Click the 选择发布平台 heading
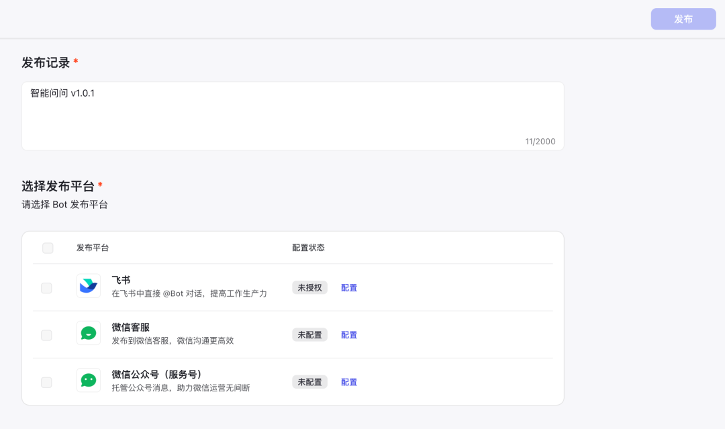Screen dimensions: 725x429 click(58, 186)
